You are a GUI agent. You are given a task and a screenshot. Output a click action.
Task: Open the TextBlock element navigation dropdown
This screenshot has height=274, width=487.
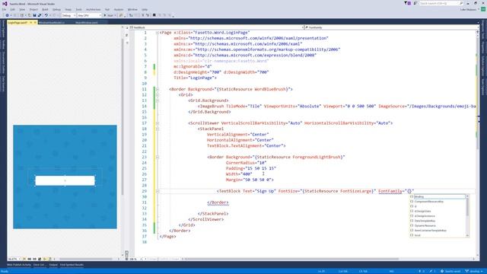(216, 27)
